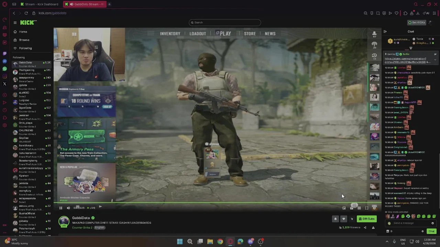Add page to bookmarks heart icon

396,13
